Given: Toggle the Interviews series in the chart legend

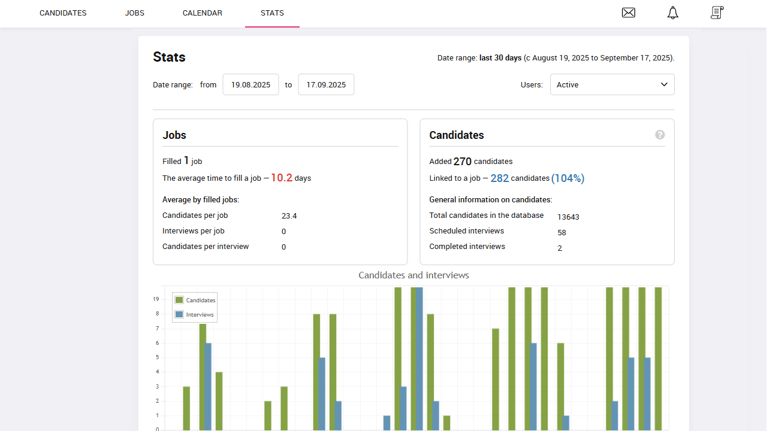Looking at the screenshot, I should point(194,314).
